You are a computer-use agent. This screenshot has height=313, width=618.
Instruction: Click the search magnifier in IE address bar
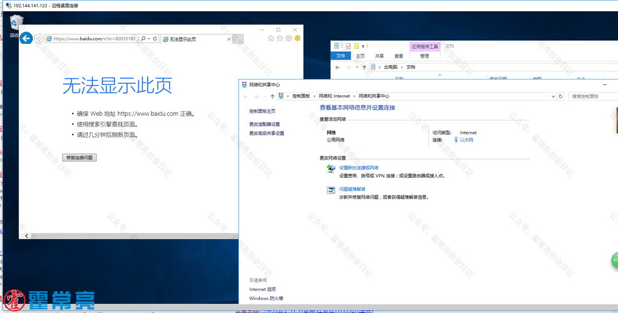143,39
